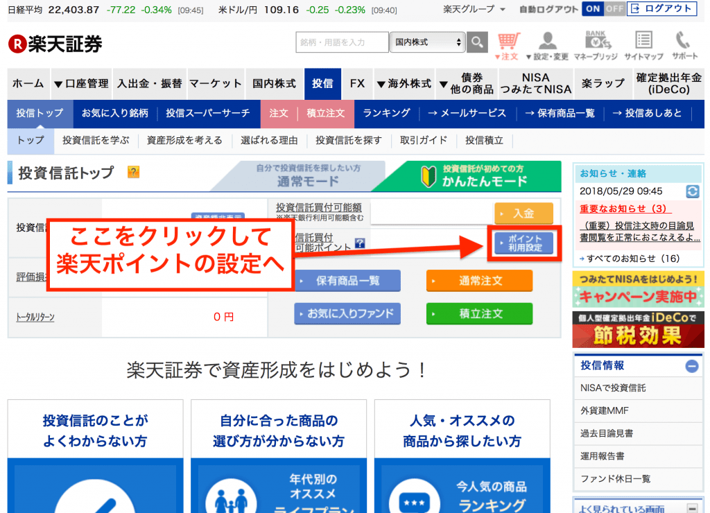Expand the 楽天グループ dropdown
Screen dimensions: 710x513
click(x=474, y=9)
